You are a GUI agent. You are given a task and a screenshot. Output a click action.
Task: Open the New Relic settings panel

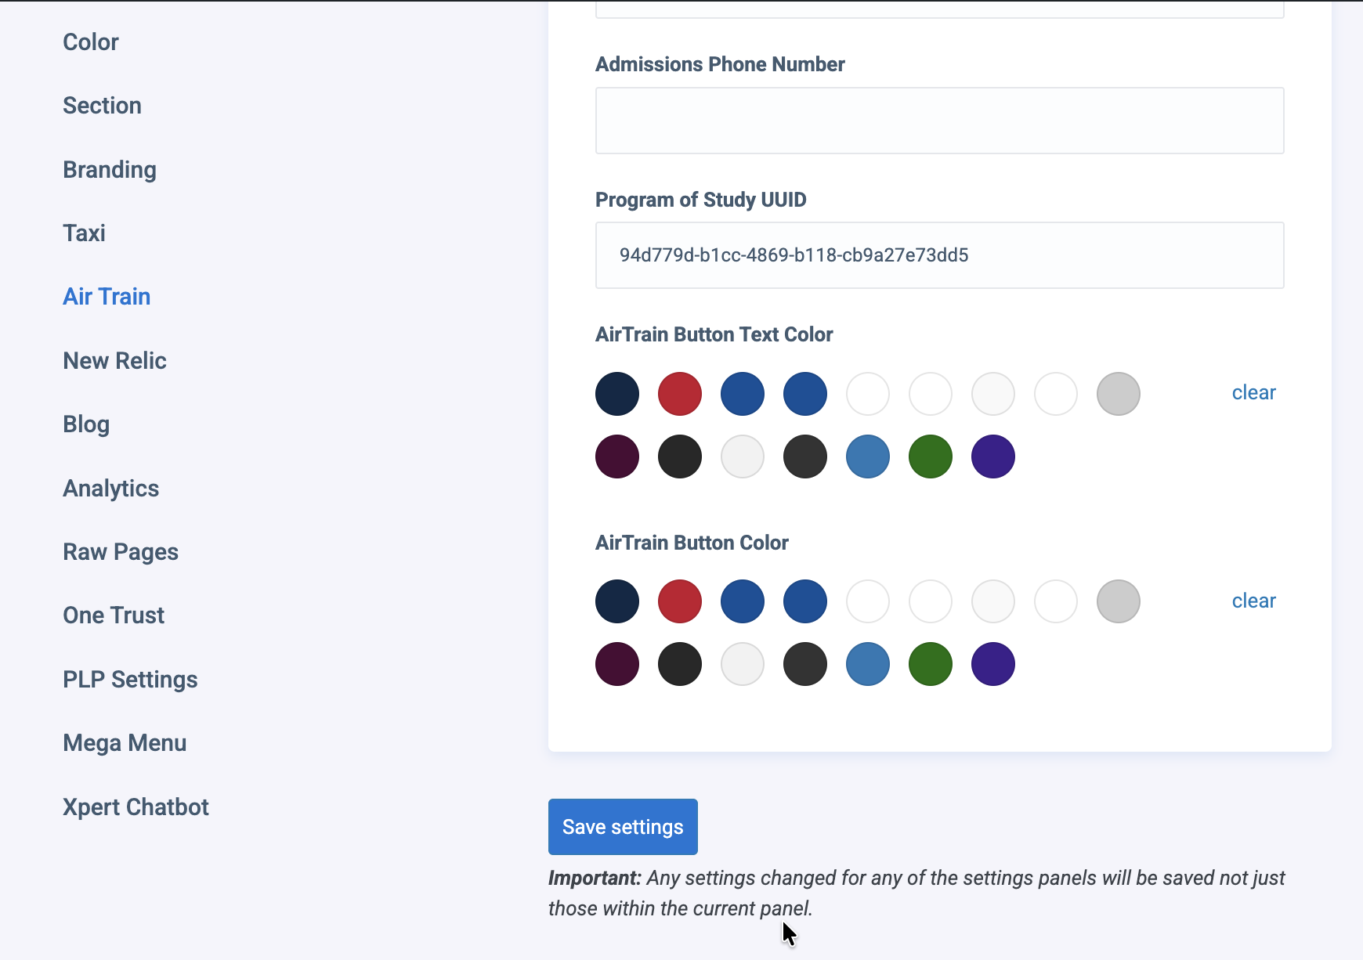pyautogui.click(x=114, y=361)
